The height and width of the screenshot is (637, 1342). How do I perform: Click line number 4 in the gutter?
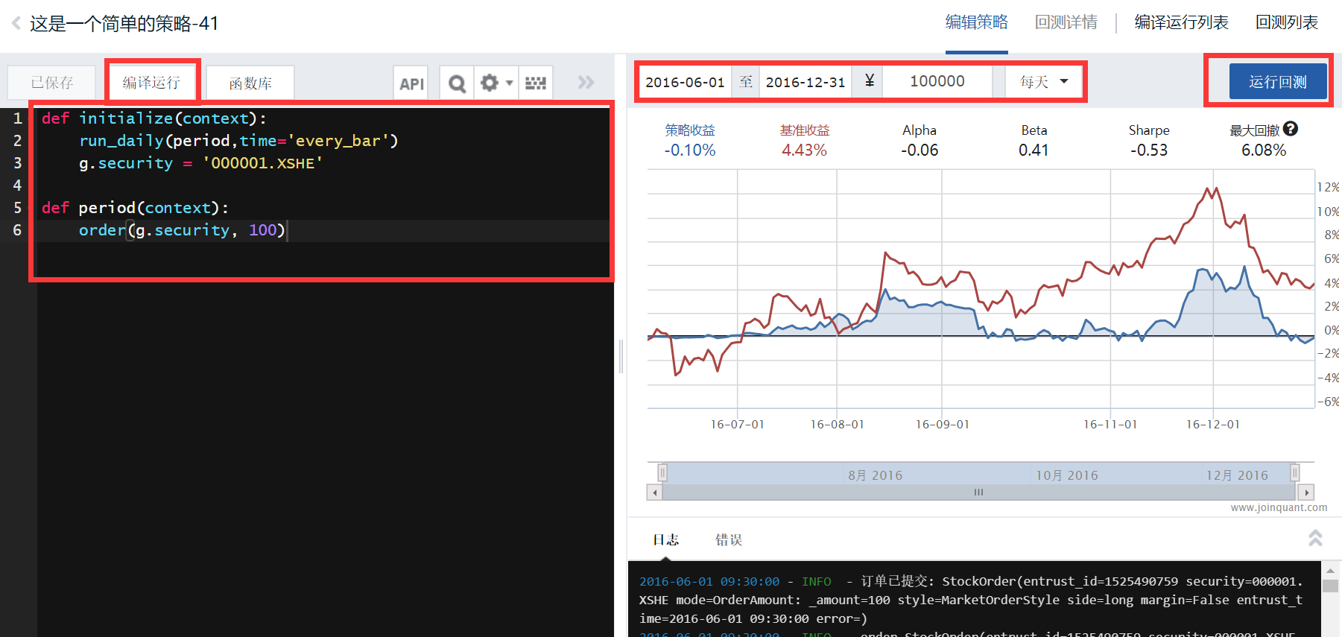(17, 186)
